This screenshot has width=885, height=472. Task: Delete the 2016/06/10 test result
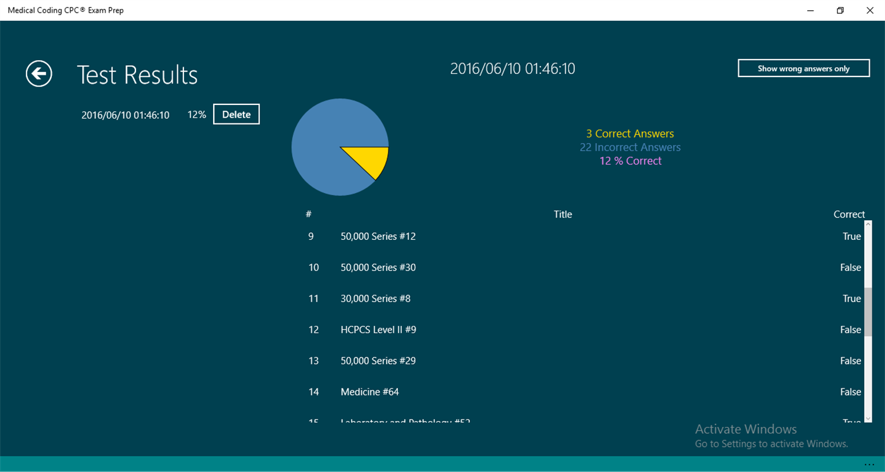(x=236, y=114)
